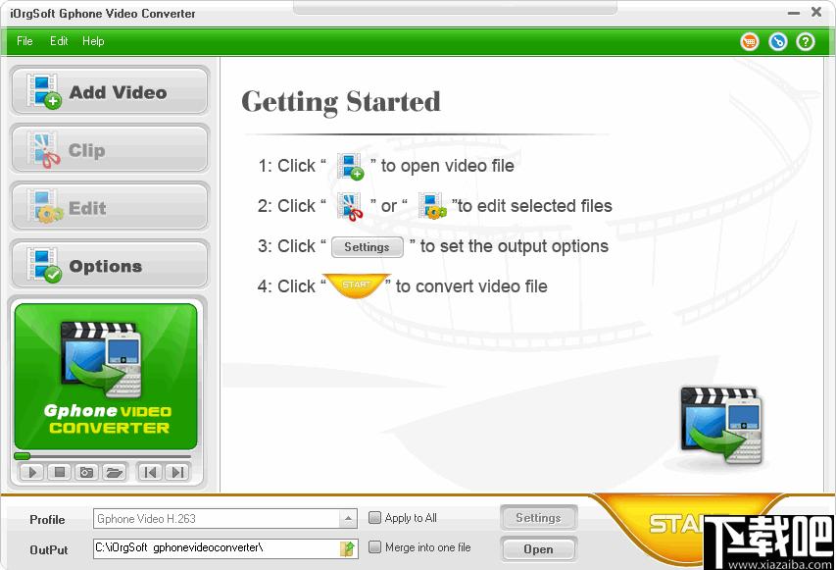The height and width of the screenshot is (570, 836).
Task: Click the 'Getting Started' heading text
Action: [x=341, y=102]
